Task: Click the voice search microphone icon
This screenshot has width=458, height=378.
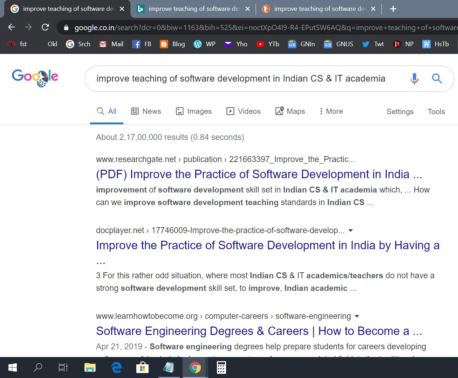Action: [x=414, y=78]
